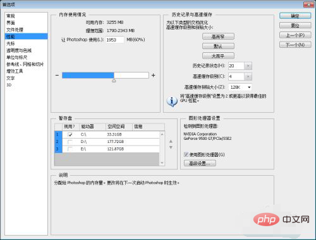Choose the 默认 cache preset
This screenshot has width=316, height=240.
[218, 46]
